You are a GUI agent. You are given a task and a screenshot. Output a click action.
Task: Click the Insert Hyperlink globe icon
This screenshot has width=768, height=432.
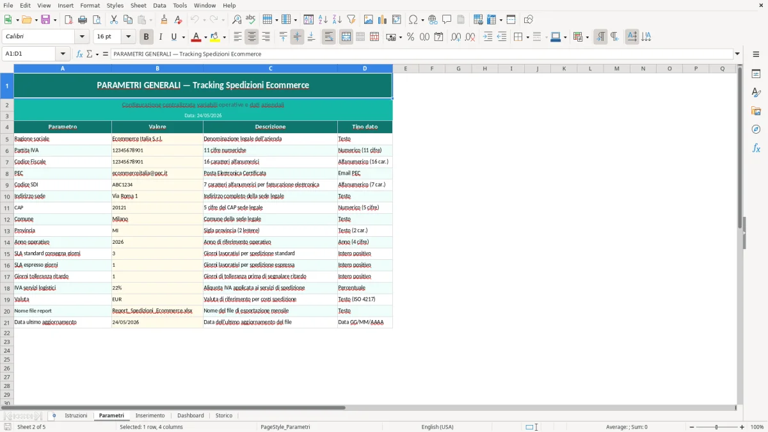433,20
